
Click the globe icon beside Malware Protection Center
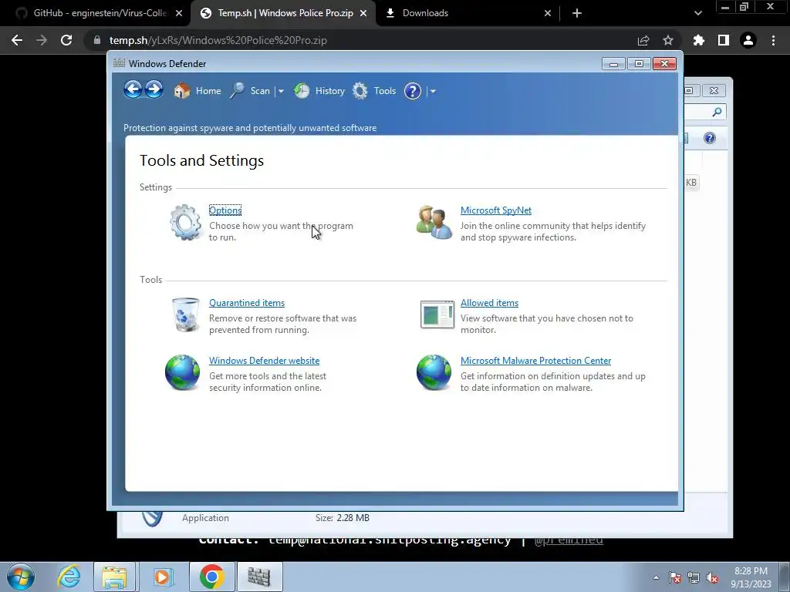pyautogui.click(x=434, y=372)
